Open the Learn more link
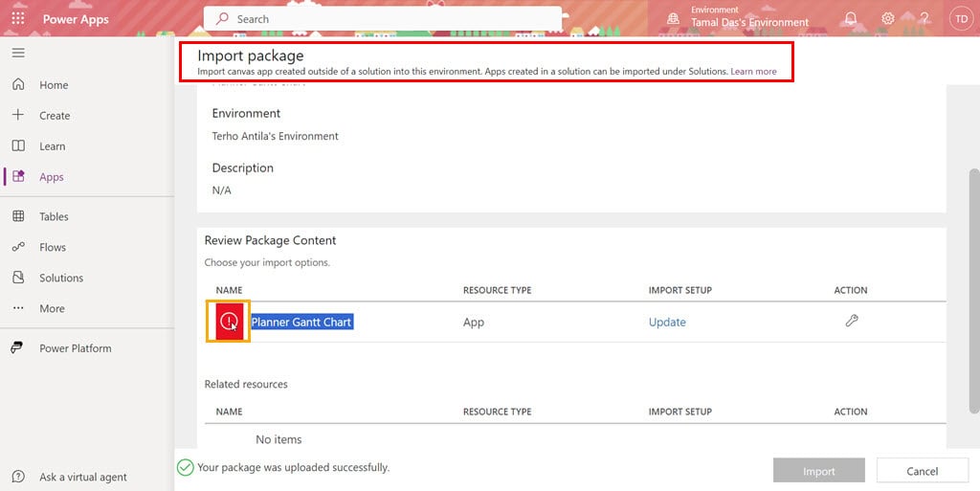 [754, 71]
